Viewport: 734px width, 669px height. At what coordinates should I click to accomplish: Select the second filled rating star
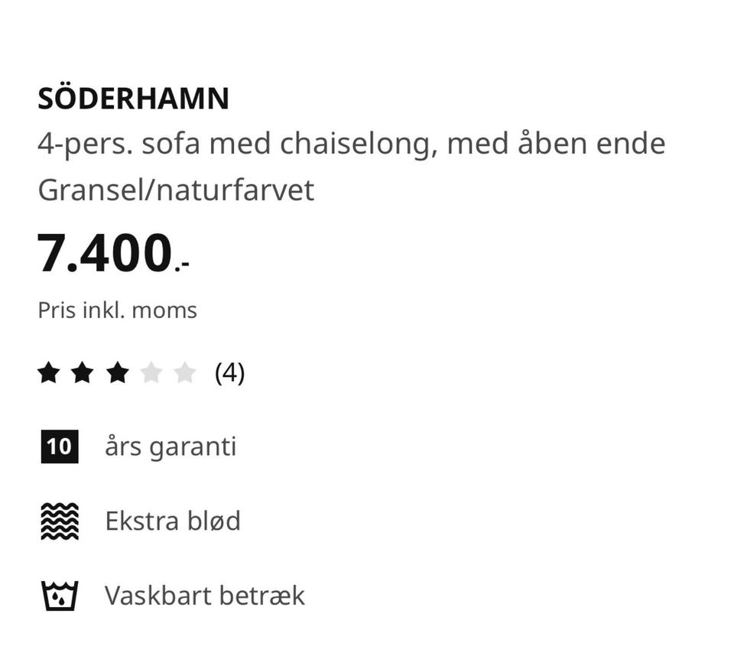(x=83, y=373)
